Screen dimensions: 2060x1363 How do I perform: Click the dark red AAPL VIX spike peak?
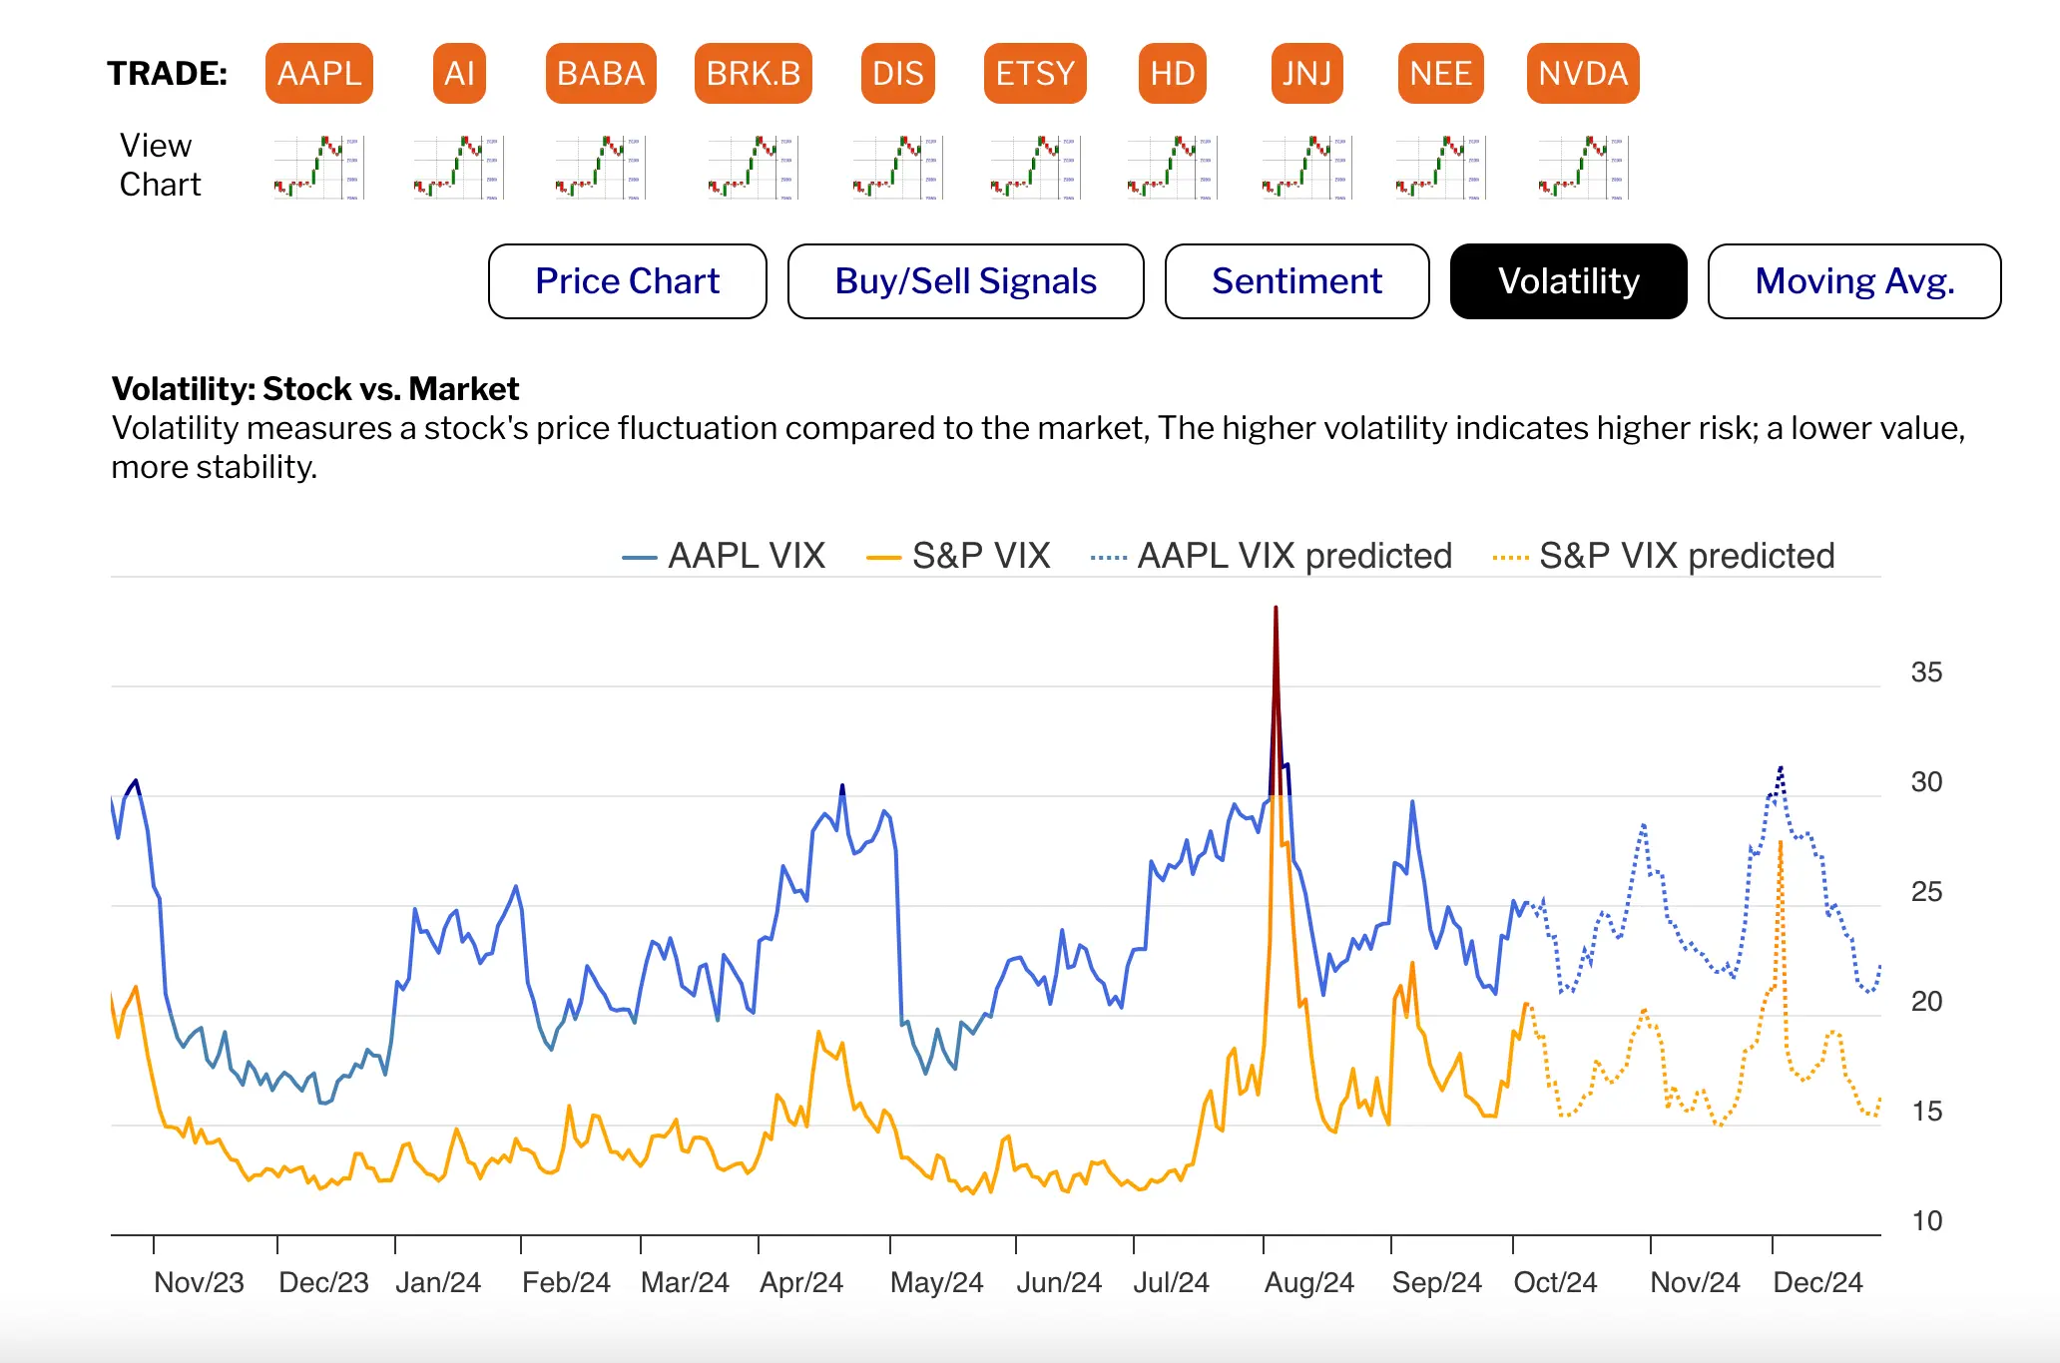pos(1276,608)
